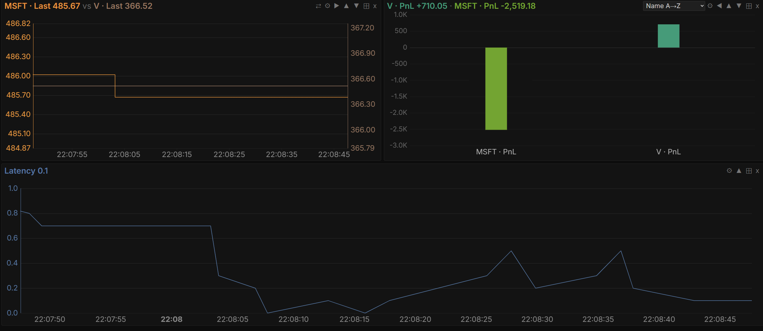This screenshot has height=331, width=763.
Task: Open settings gear of the Latency panel
Action: click(x=729, y=171)
